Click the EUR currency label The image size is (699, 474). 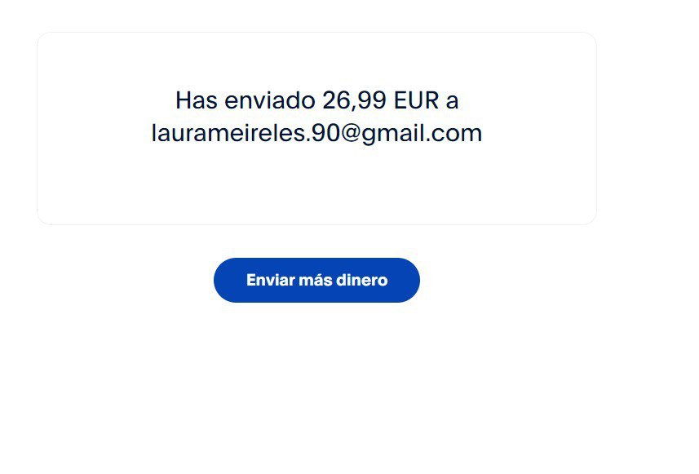click(x=416, y=100)
